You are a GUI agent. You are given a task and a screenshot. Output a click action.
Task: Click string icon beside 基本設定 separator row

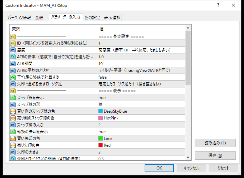(13, 36)
